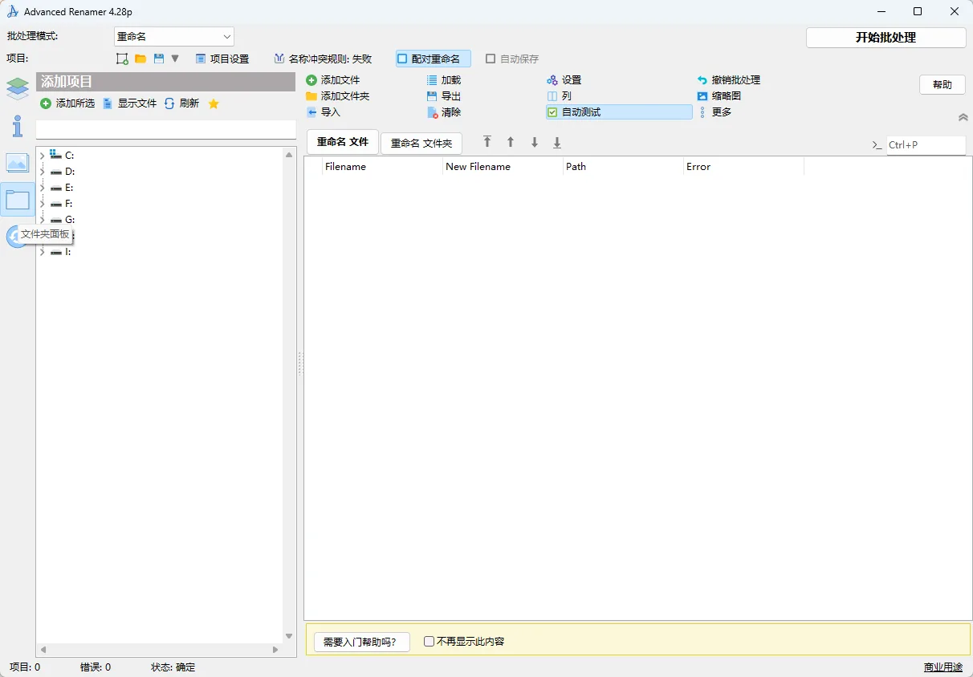Click 显示文件 toolbar item

[129, 103]
